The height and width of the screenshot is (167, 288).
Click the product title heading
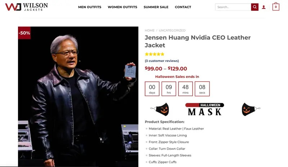tap(197, 41)
